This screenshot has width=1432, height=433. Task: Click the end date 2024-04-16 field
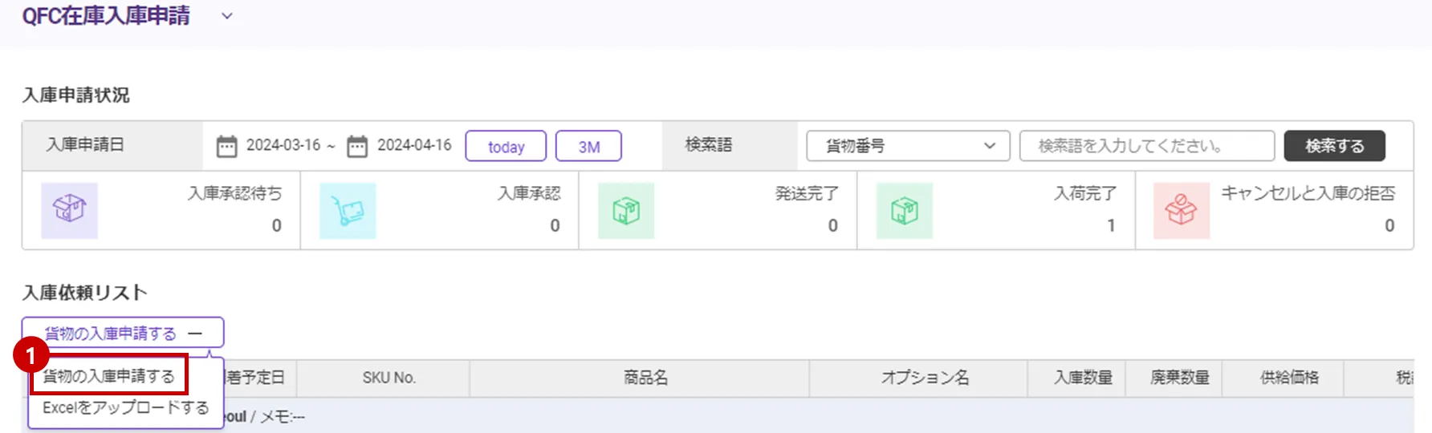coord(414,145)
